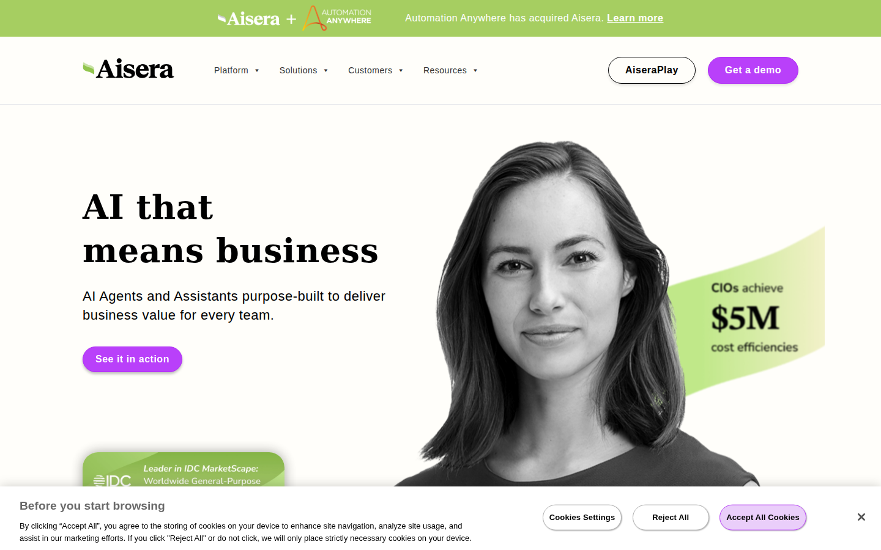Expand the Customers dropdown arrow
Screen dimensions: 881x550
pos(401,70)
